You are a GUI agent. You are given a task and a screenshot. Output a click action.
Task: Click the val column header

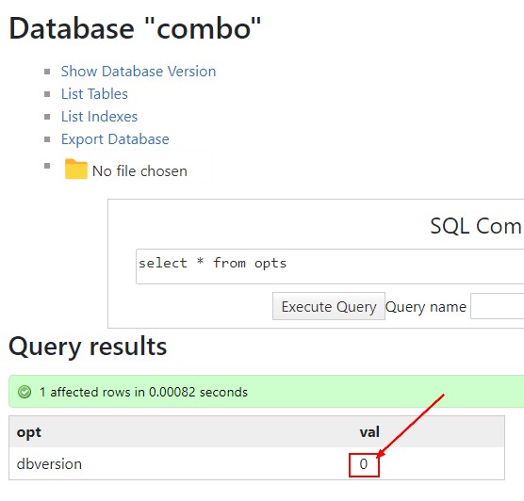369,432
